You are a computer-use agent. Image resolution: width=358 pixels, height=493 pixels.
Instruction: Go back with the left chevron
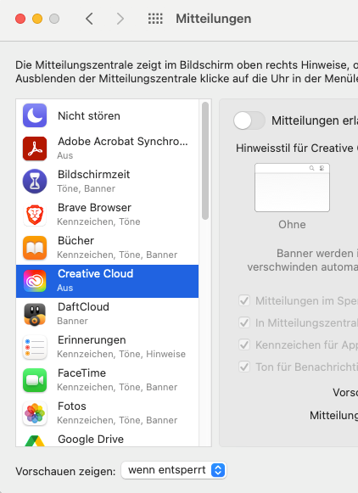[x=90, y=19]
